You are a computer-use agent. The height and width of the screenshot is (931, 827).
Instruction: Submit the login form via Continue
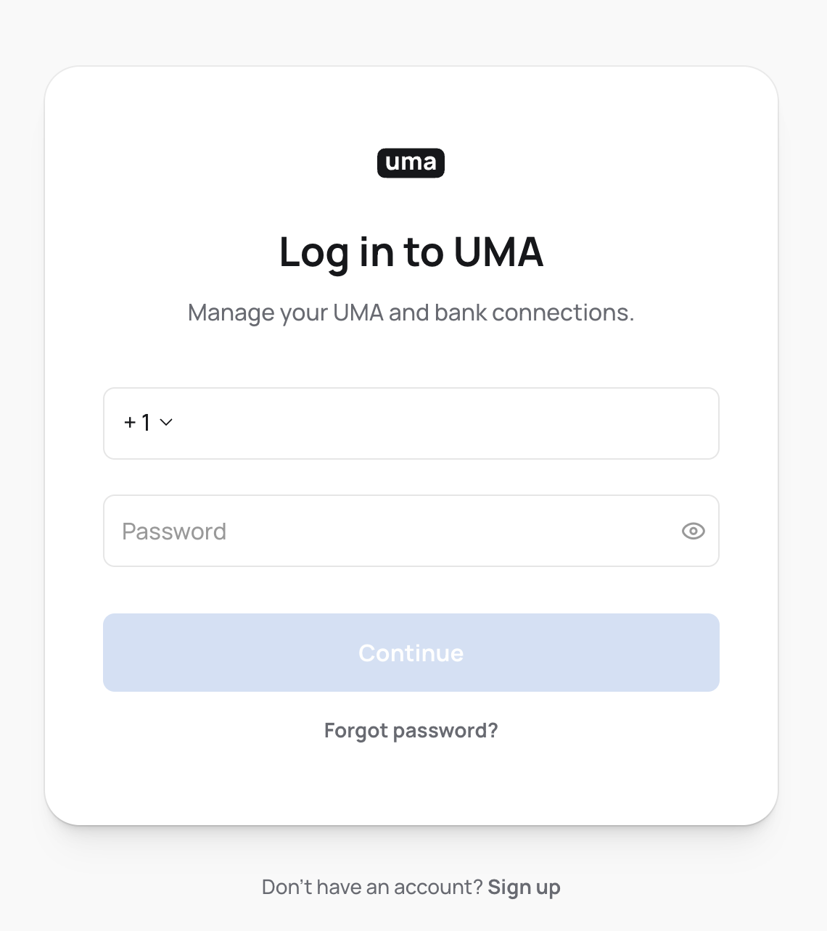point(411,653)
